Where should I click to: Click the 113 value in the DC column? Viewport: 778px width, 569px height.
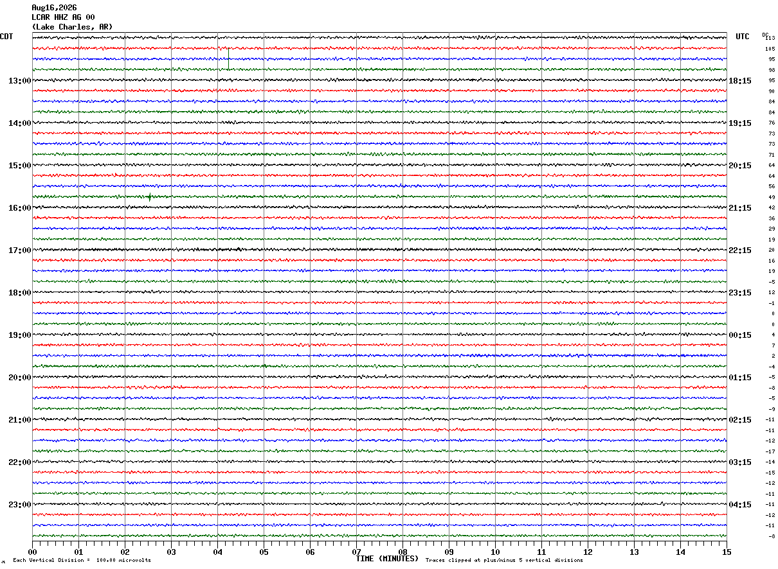tap(770, 38)
